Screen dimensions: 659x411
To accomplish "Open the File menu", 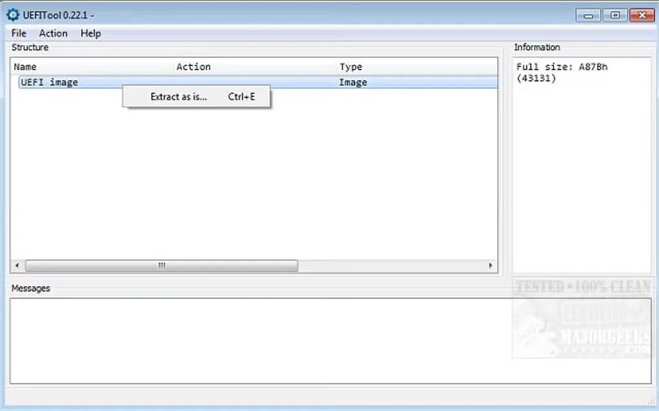I will [x=19, y=33].
